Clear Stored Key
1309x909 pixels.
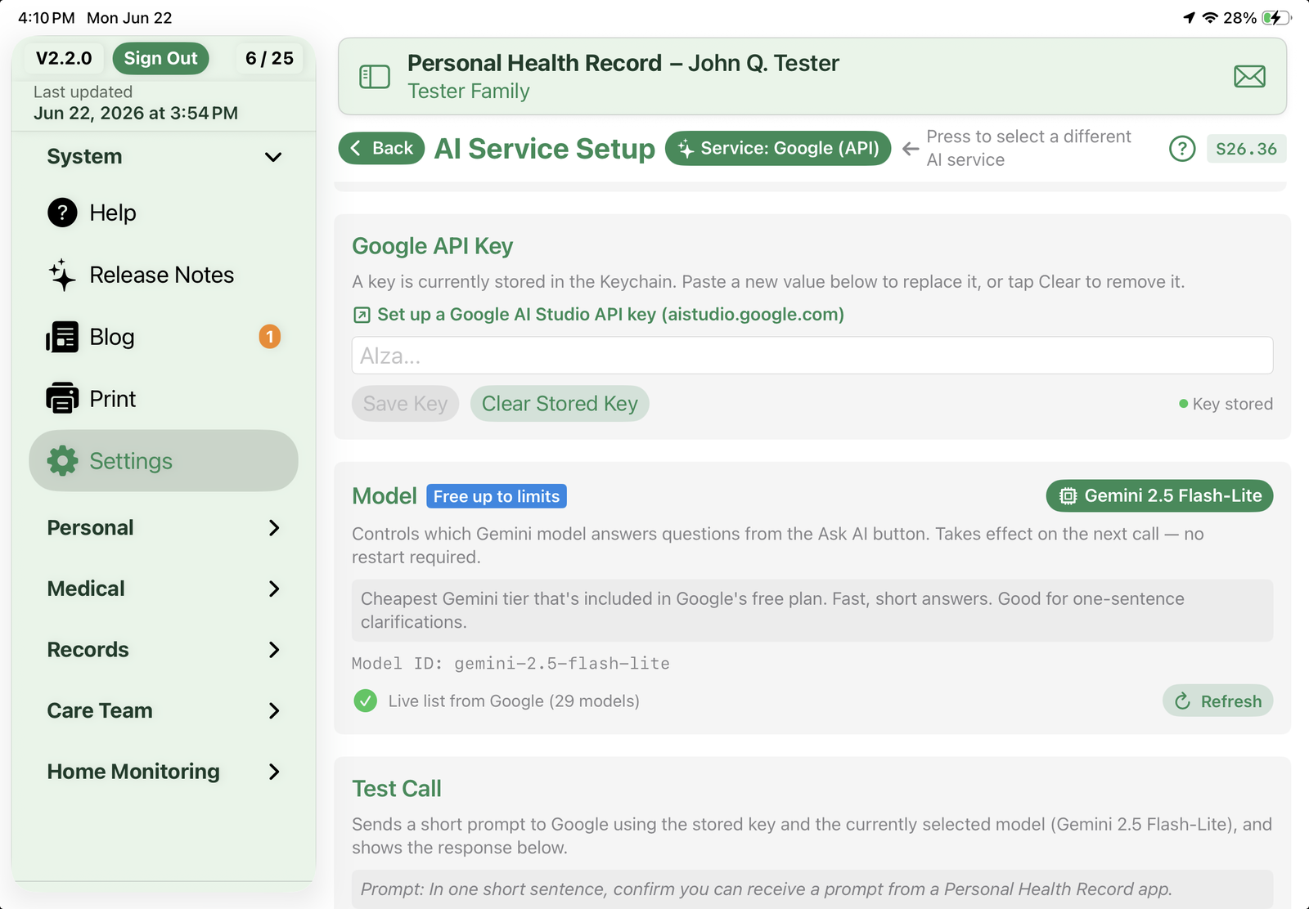point(560,404)
